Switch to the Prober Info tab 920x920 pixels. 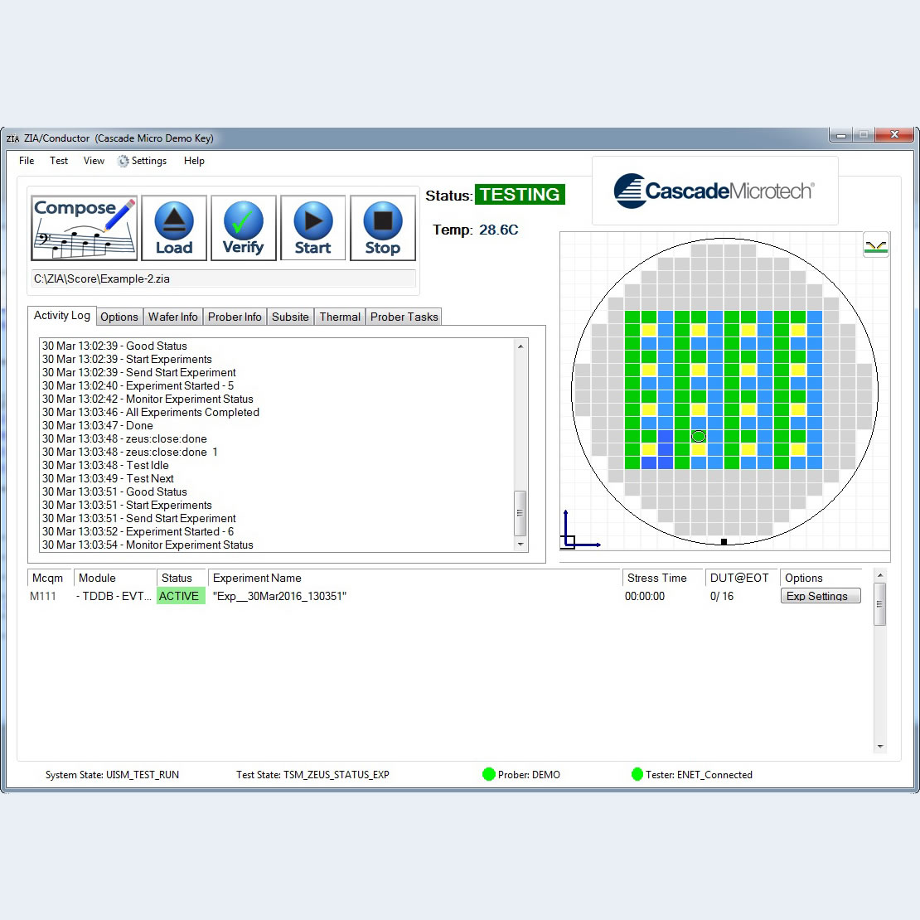(x=235, y=317)
